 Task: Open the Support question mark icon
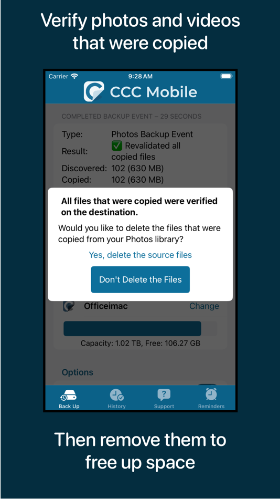tap(164, 395)
